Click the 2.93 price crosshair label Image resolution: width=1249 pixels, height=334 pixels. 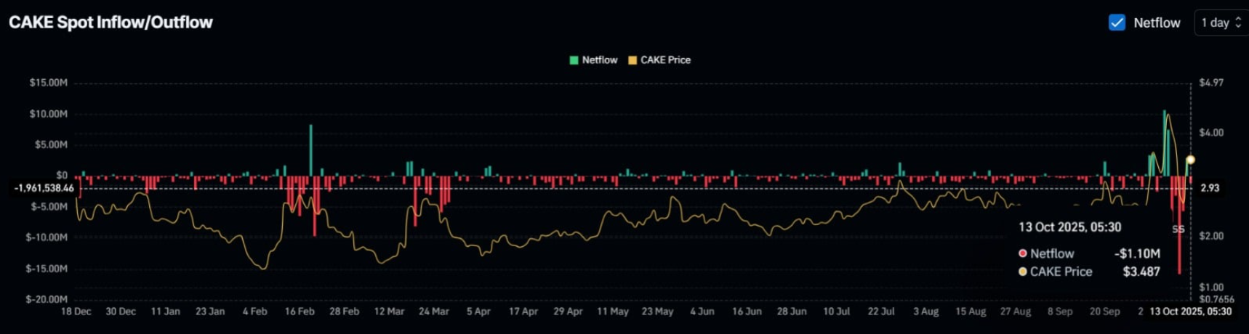click(1210, 188)
